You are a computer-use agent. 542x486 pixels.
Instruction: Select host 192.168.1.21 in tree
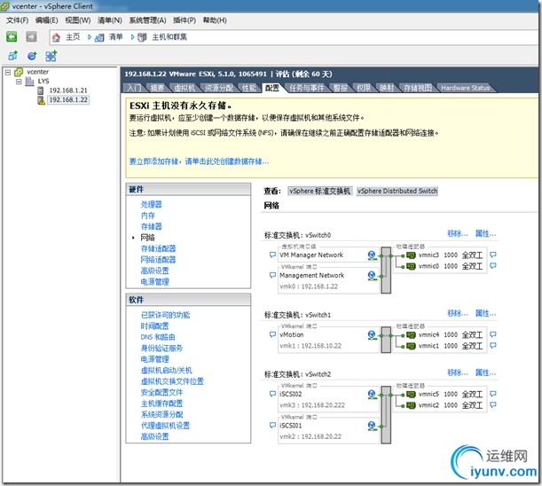(x=68, y=90)
